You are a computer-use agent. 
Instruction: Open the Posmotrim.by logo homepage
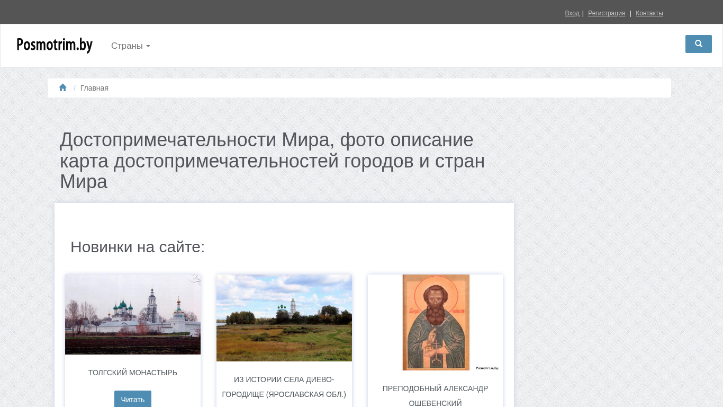coord(55,45)
